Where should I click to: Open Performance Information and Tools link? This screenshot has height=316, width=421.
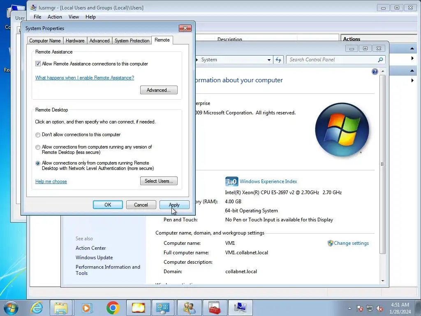[x=108, y=270]
